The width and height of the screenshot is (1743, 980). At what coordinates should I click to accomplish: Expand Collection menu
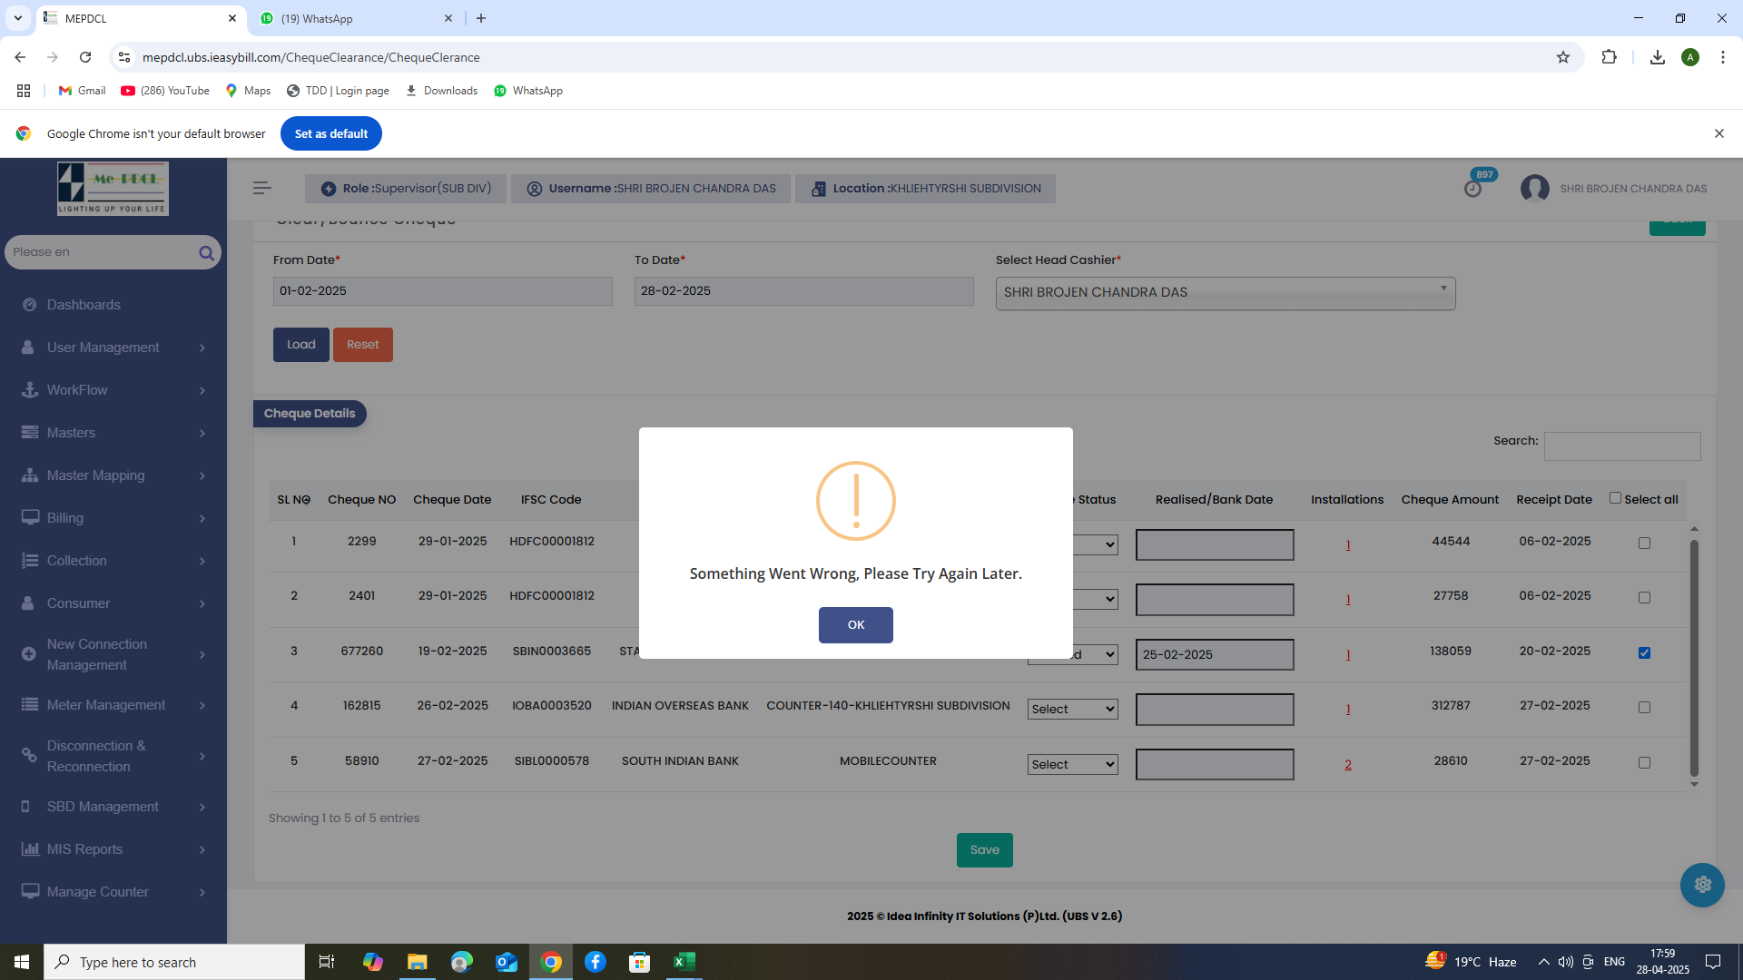113,561
